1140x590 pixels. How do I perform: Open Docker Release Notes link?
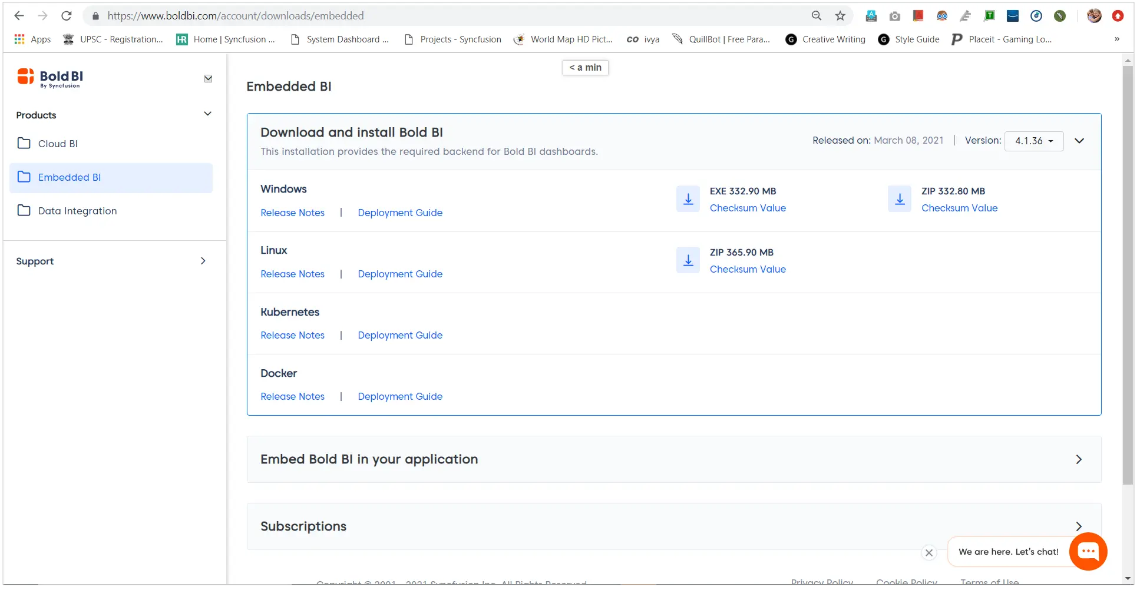(292, 396)
